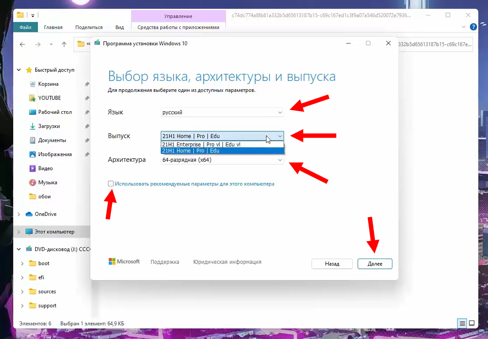Switch to details view in status bar
The height and width of the screenshot is (339, 488).
(462, 324)
